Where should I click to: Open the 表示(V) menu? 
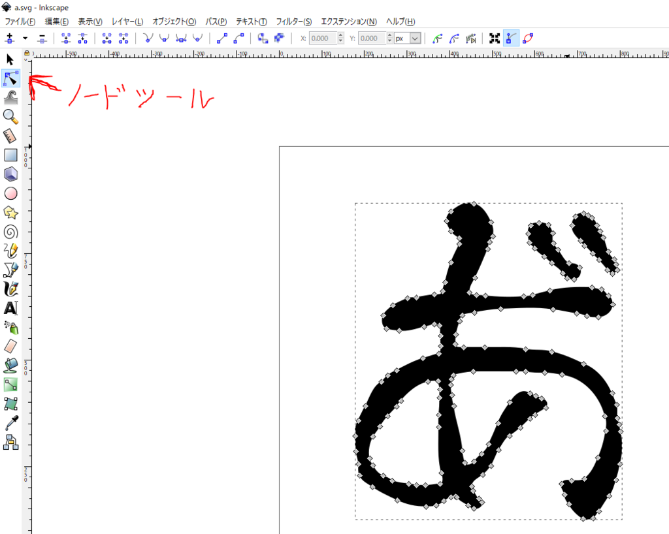click(x=90, y=22)
